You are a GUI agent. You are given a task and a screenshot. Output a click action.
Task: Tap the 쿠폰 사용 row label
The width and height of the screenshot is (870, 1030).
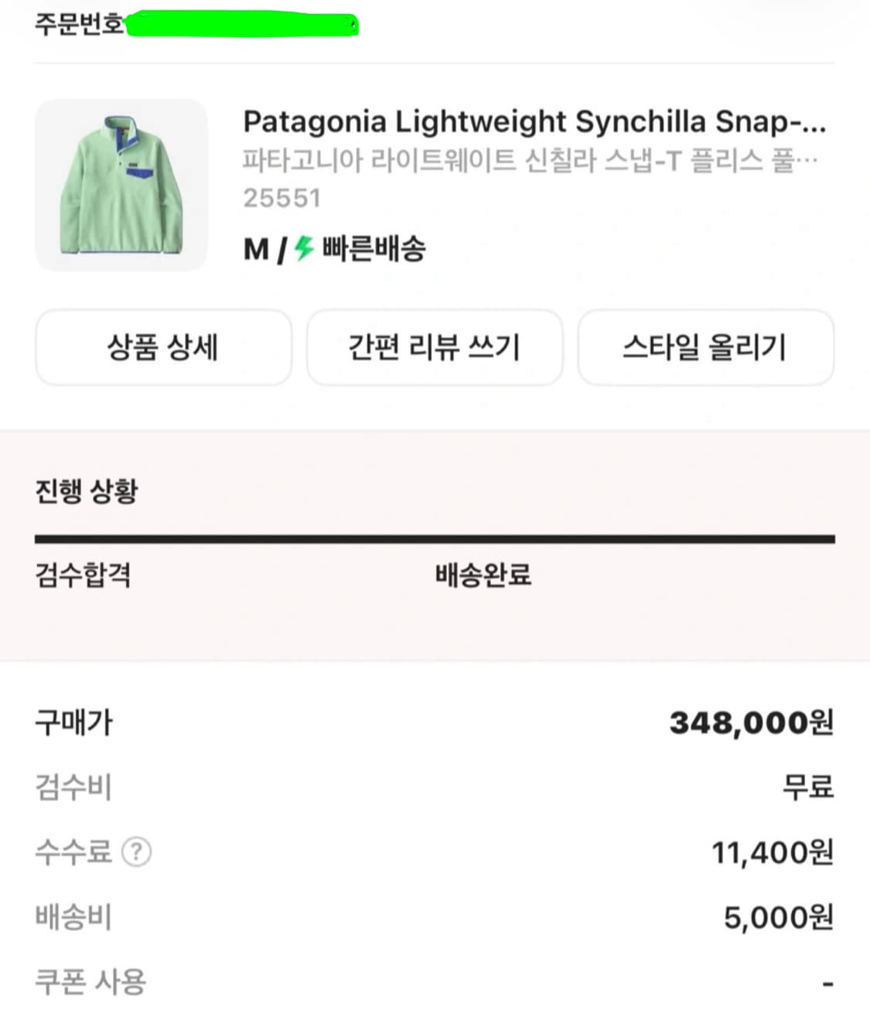pos(90,982)
